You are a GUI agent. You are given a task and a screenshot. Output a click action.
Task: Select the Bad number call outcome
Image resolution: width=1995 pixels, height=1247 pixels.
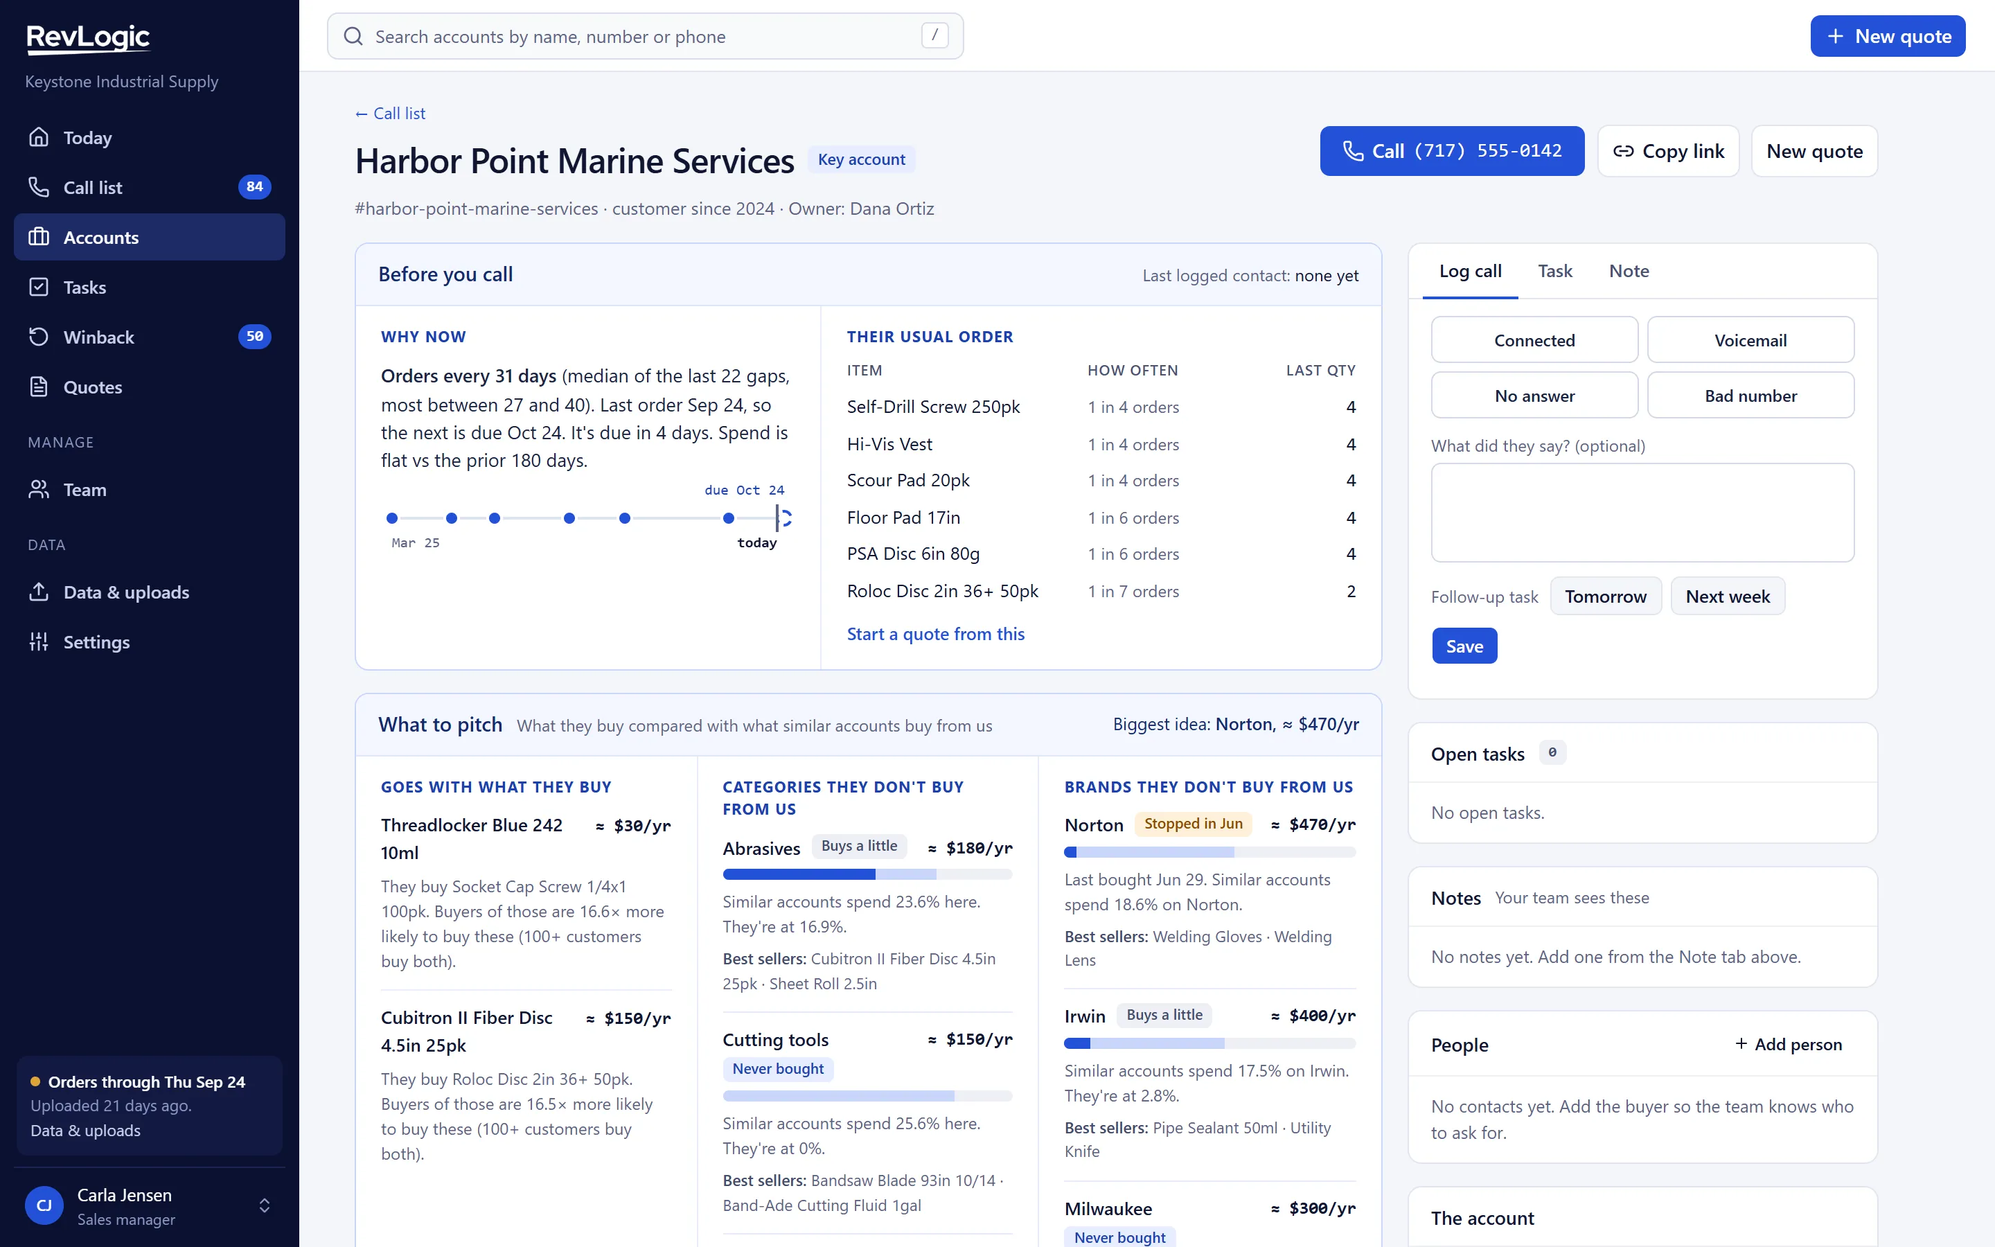click(1750, 395)
